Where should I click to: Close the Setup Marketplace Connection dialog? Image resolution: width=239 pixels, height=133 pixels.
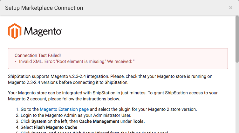(x=231, y=8)
